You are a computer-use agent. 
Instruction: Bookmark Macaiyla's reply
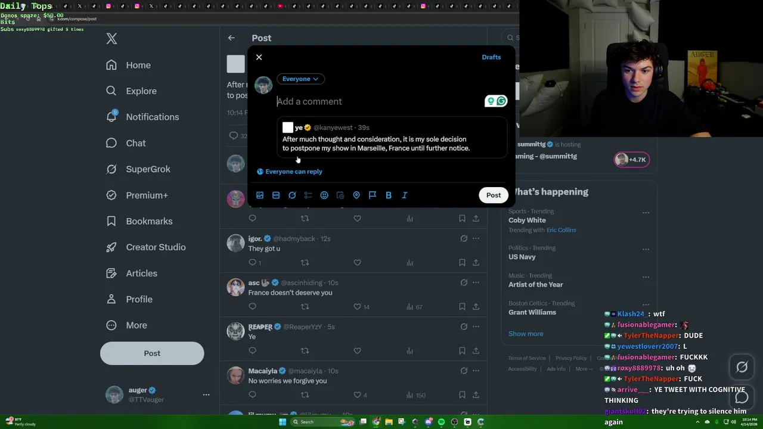[462, 394]
